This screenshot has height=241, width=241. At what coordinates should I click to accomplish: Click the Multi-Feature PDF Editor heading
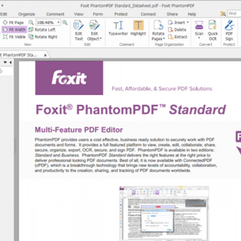[x=79, y=130]
